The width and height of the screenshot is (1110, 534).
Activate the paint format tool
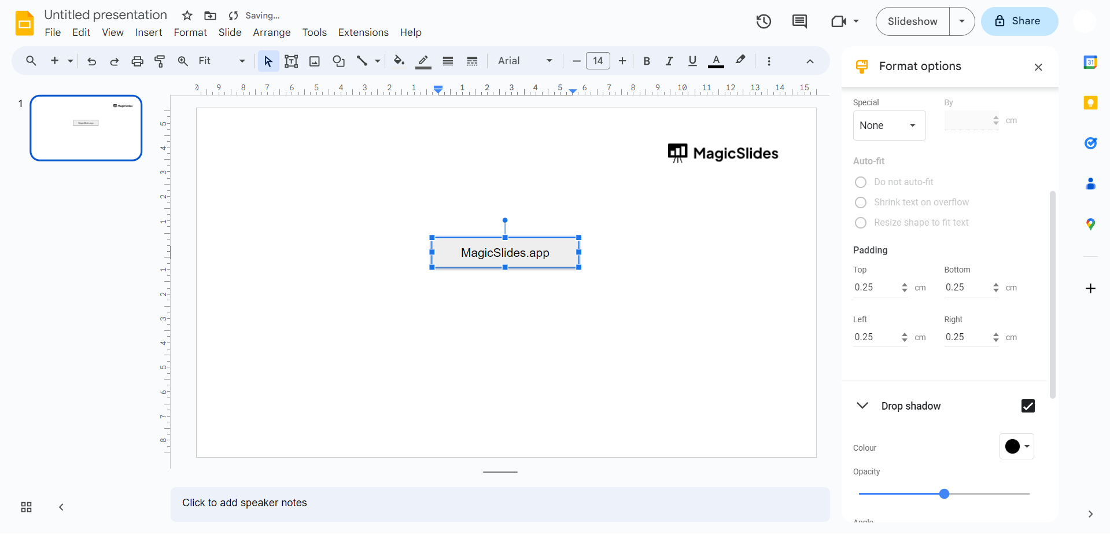coord(160,61)
